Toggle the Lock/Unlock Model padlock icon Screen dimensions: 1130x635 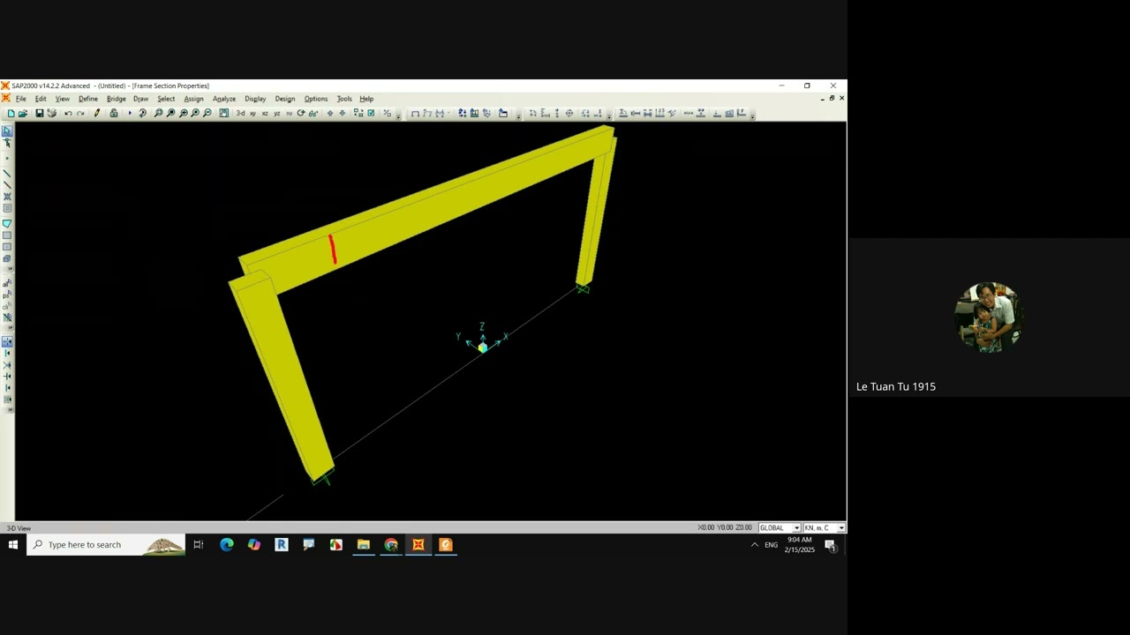[114, 113]
